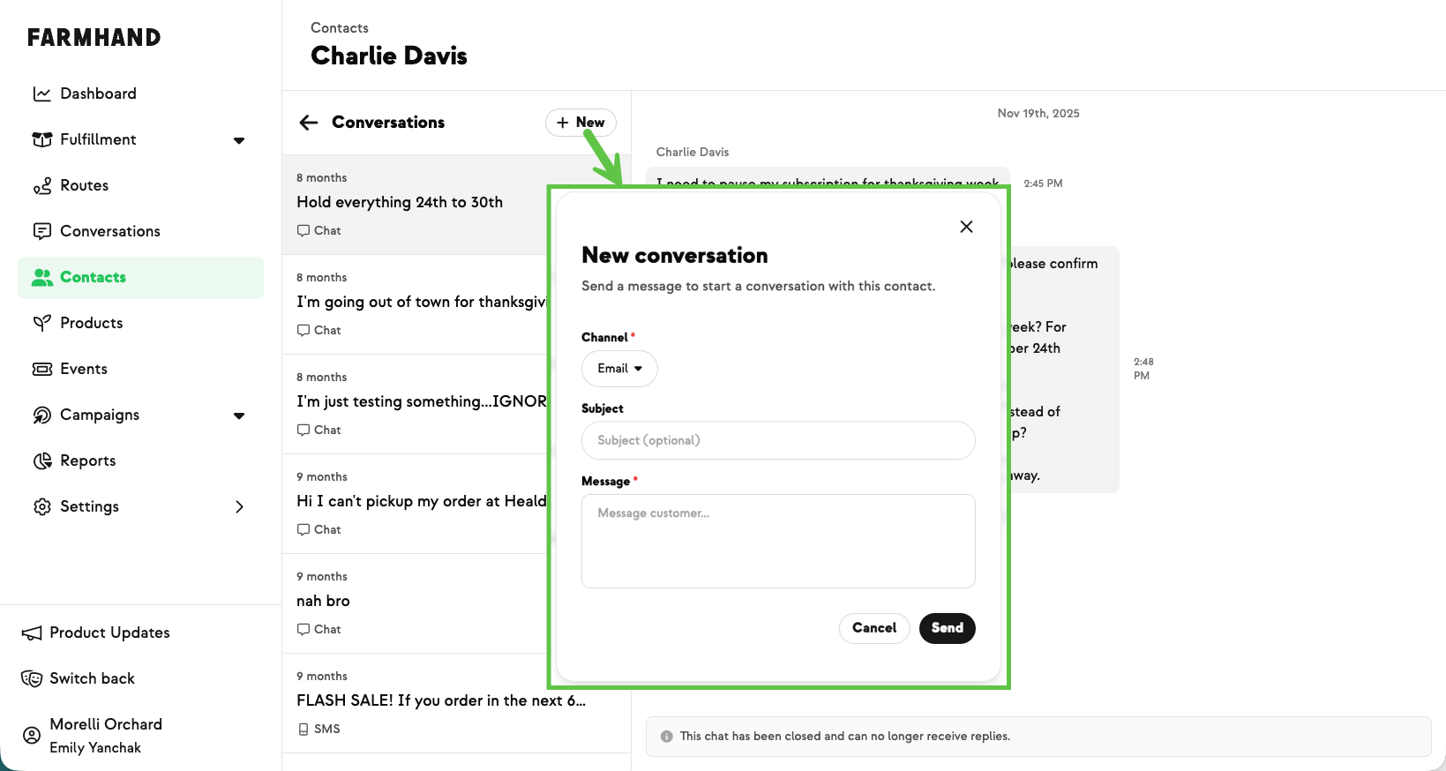
Task: Click the Switch back mask icon
Action: point(32,678)
